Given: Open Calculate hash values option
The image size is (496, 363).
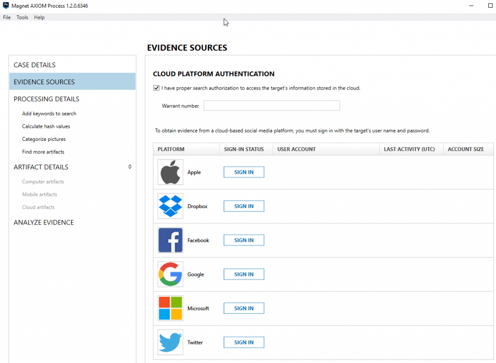Looking at the screenshot, I should (46, 126).
